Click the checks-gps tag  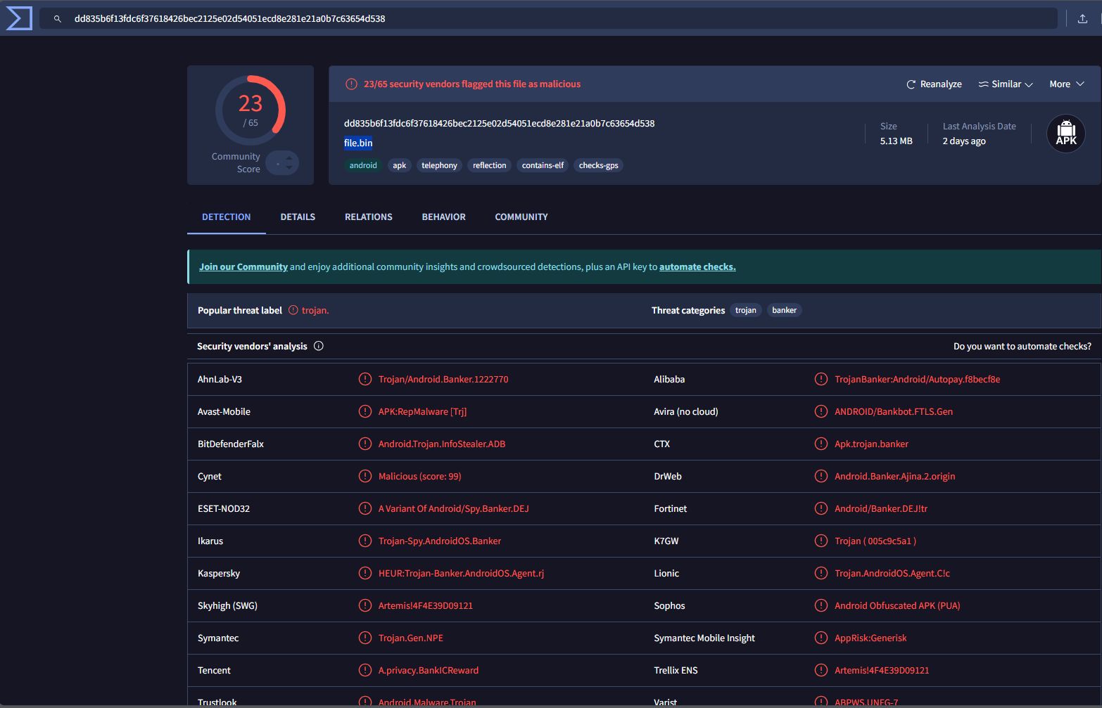[599, 165]
